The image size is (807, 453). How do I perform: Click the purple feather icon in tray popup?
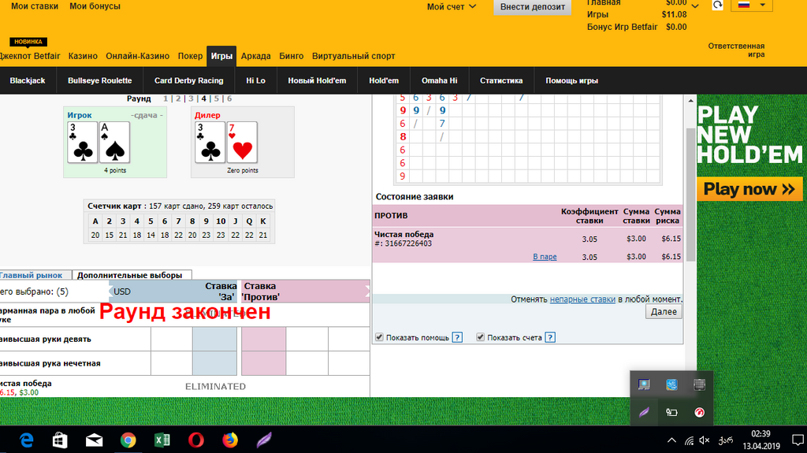click(644, 412)
